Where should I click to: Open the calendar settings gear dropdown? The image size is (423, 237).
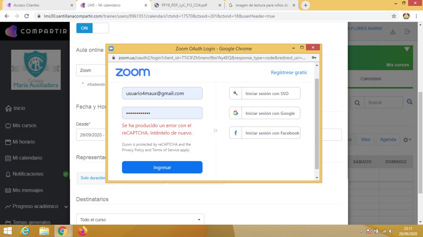407,140
